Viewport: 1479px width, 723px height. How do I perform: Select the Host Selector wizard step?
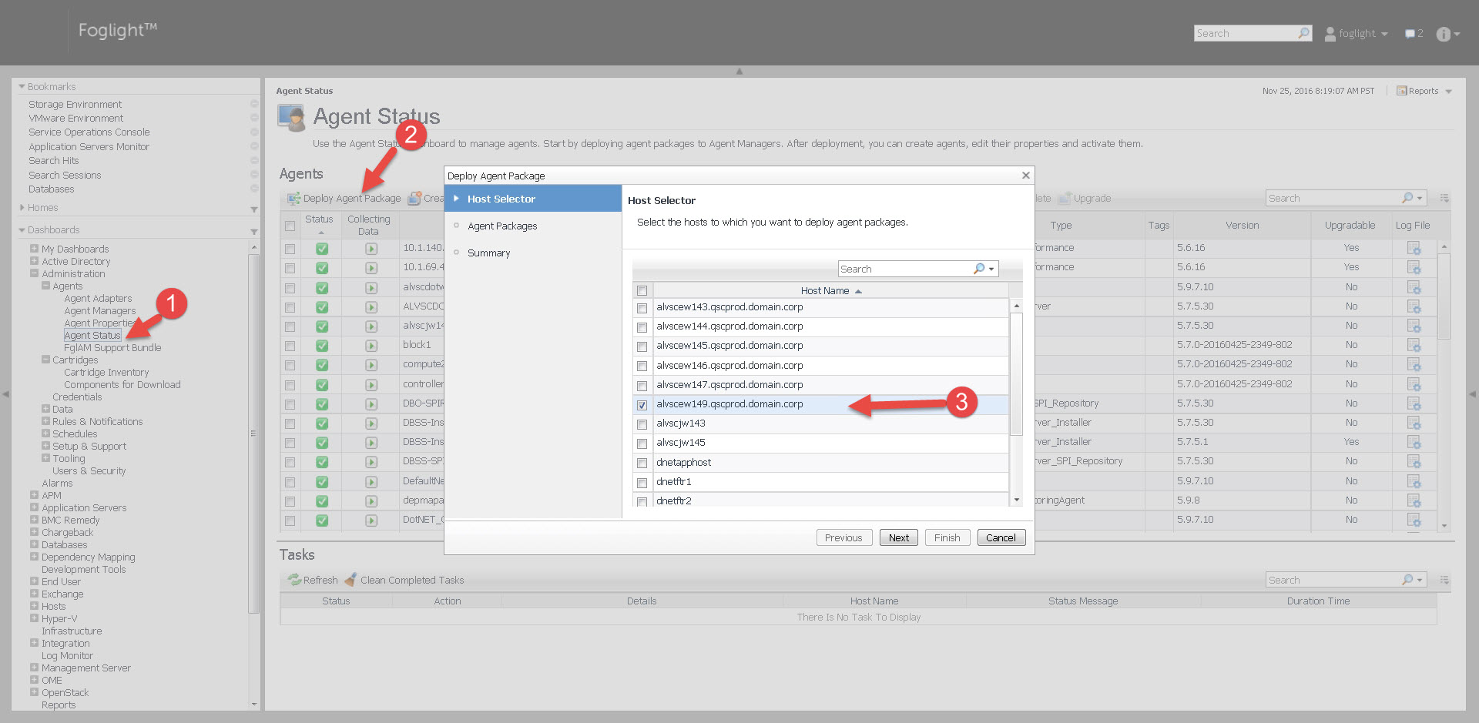(x=533, y=199)
